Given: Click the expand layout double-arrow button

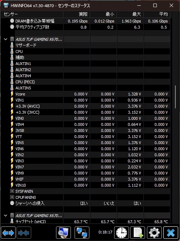Looking at the screenshot, I should (8, 233).
